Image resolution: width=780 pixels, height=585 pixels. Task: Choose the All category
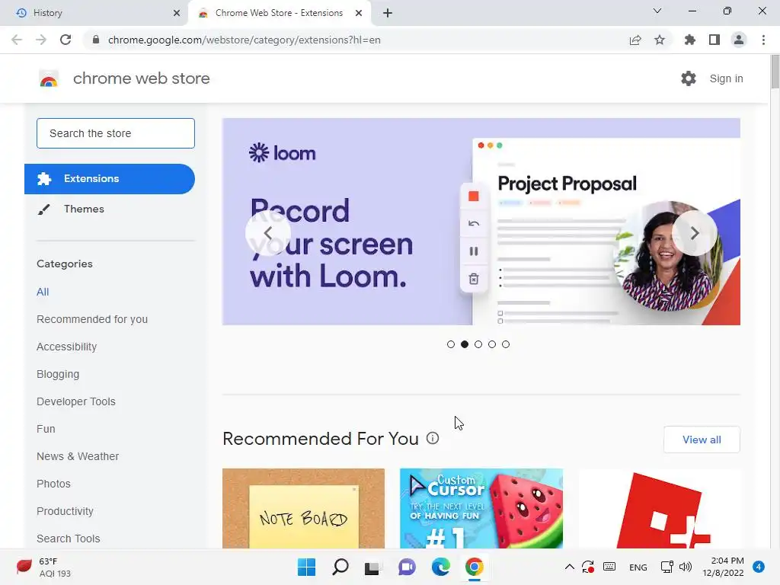[x=43, y=292]
